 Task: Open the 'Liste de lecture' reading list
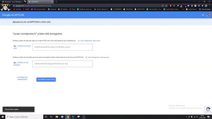tap(205, 9)
